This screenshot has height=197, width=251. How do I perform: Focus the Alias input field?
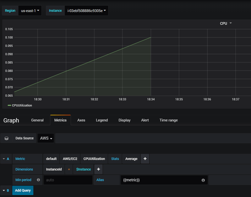point(160,180)
